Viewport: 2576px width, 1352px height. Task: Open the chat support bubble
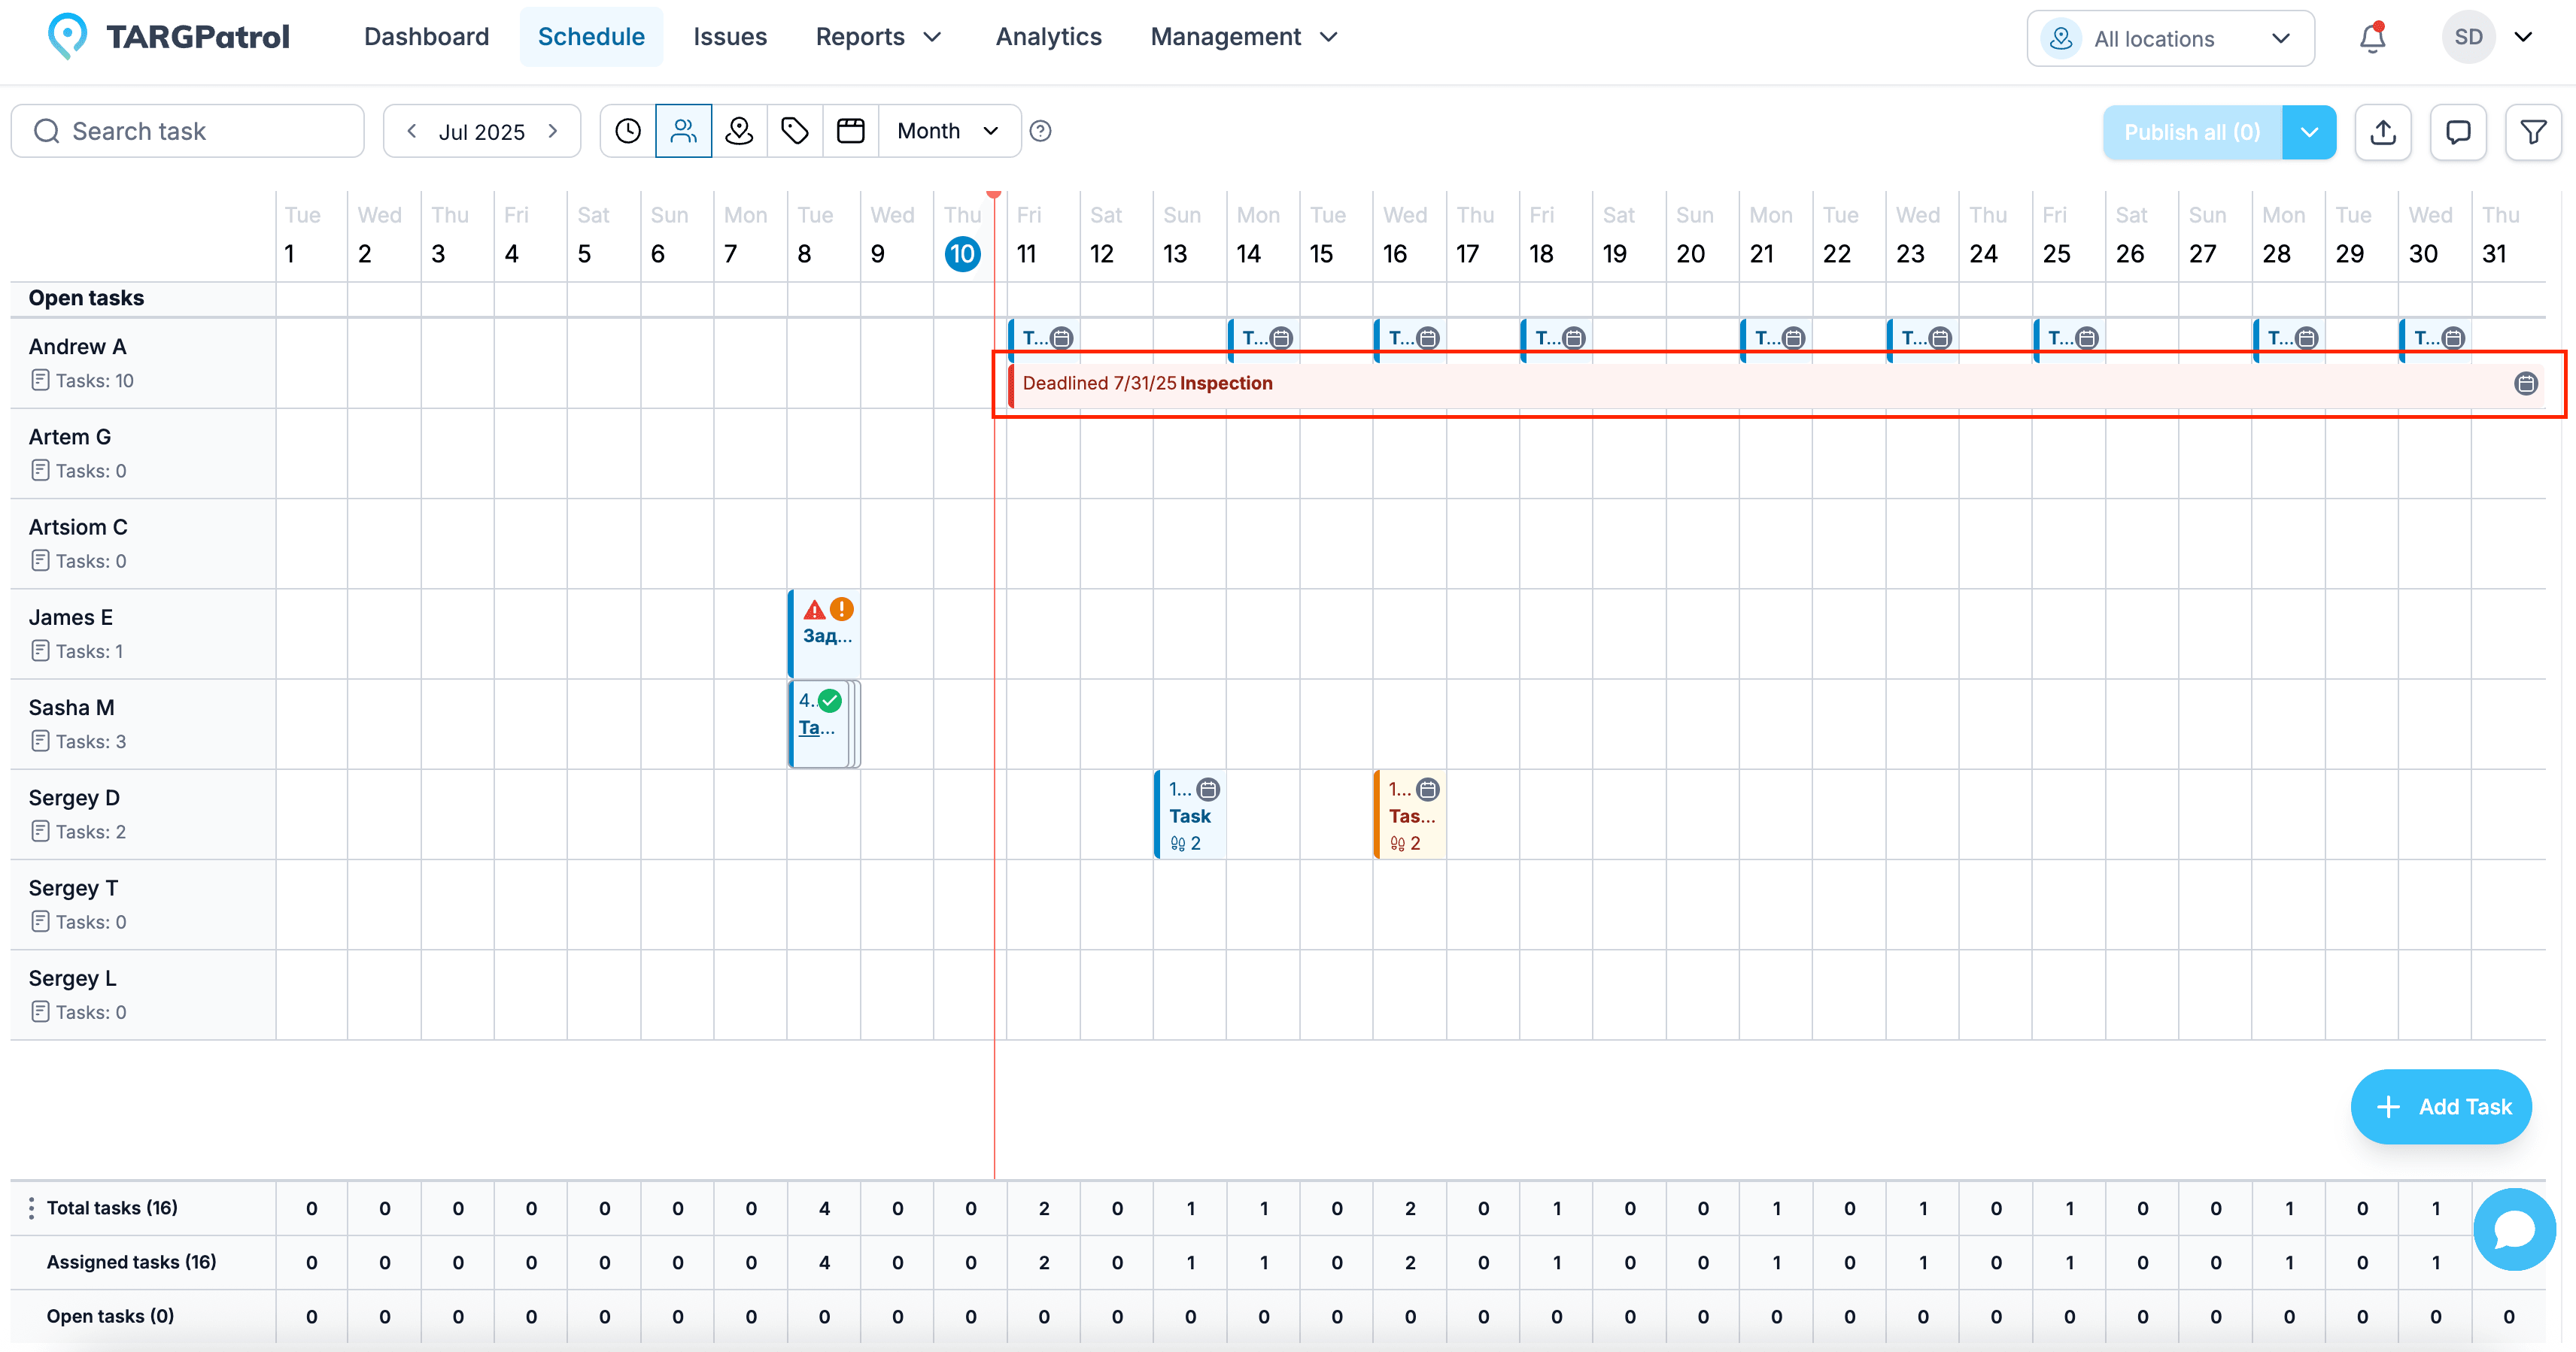coord(2514,1228)
